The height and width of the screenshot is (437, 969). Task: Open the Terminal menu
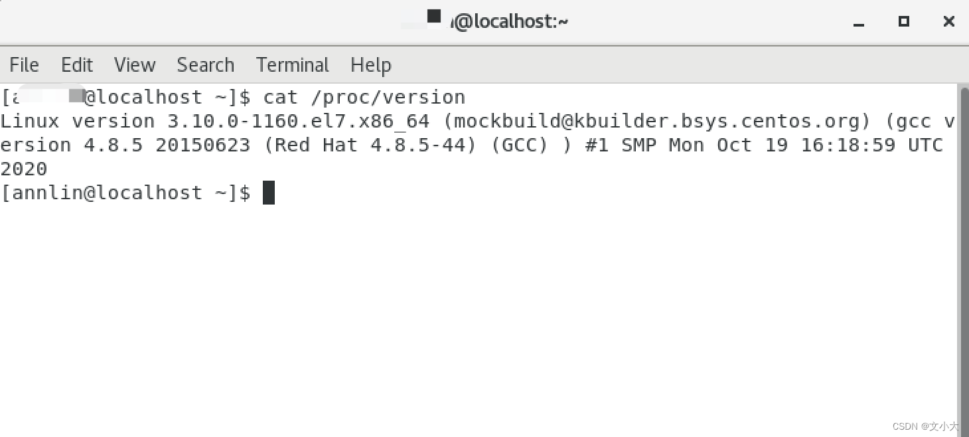293,65
